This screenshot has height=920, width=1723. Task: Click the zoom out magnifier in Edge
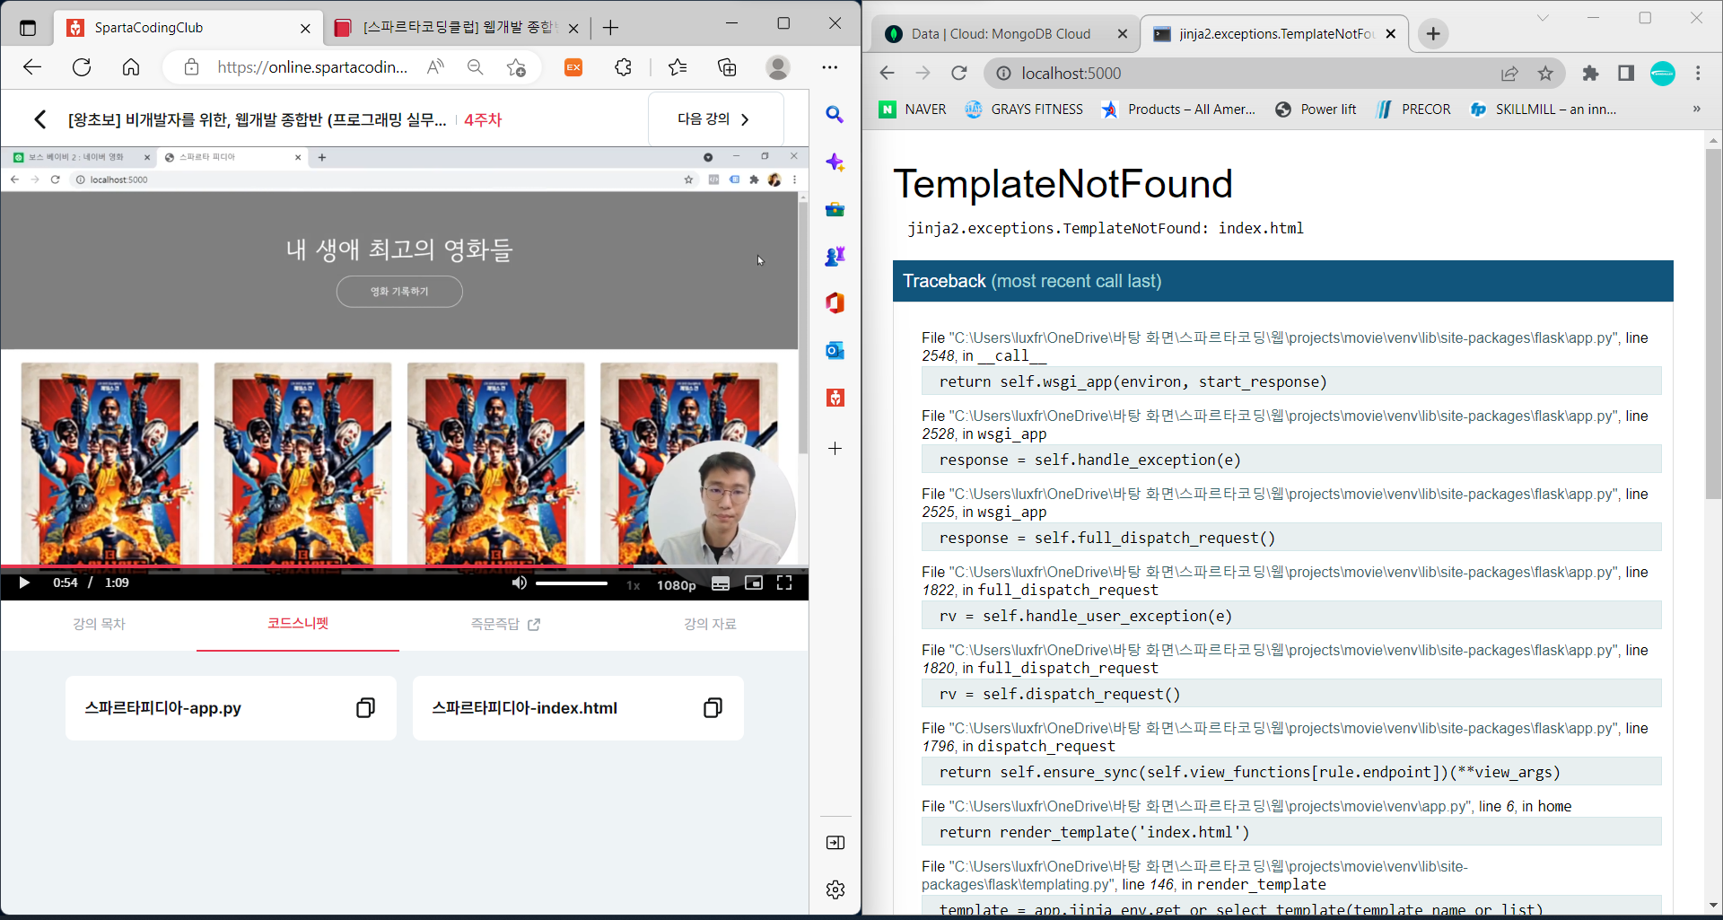coord(475,67)
